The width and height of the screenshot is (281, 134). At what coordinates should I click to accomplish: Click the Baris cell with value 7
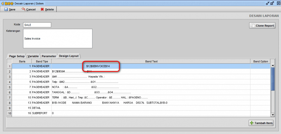(22, 87)
